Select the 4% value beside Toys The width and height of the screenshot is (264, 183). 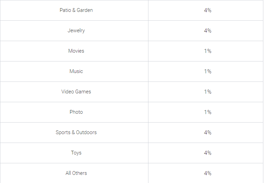207,153
